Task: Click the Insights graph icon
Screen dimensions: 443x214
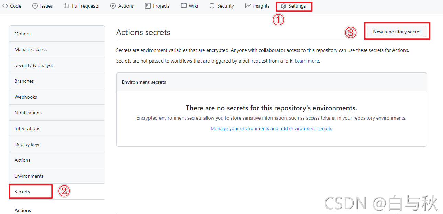Action: pyautogui.click(x=248, y=6)
